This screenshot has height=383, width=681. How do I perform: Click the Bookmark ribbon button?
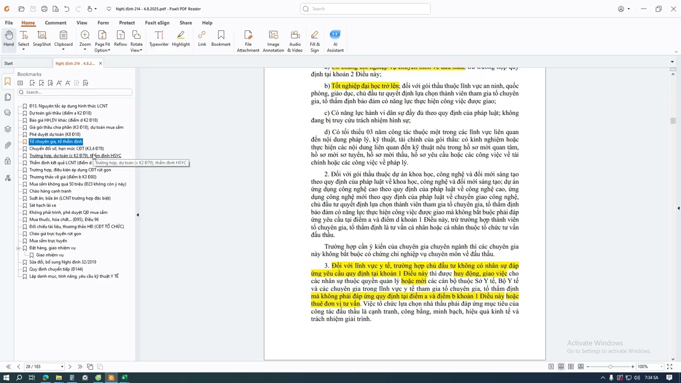coord(221,39)
